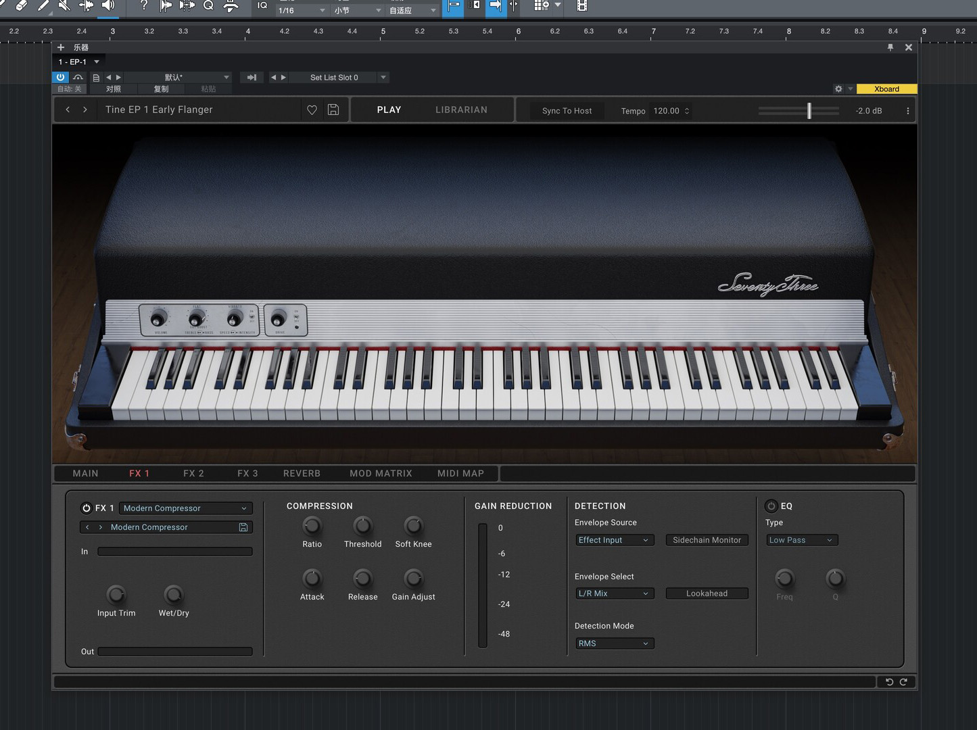Toggle Sync To Host
The width and height of the screenshot is (977, 730).
tap(567, 111)
